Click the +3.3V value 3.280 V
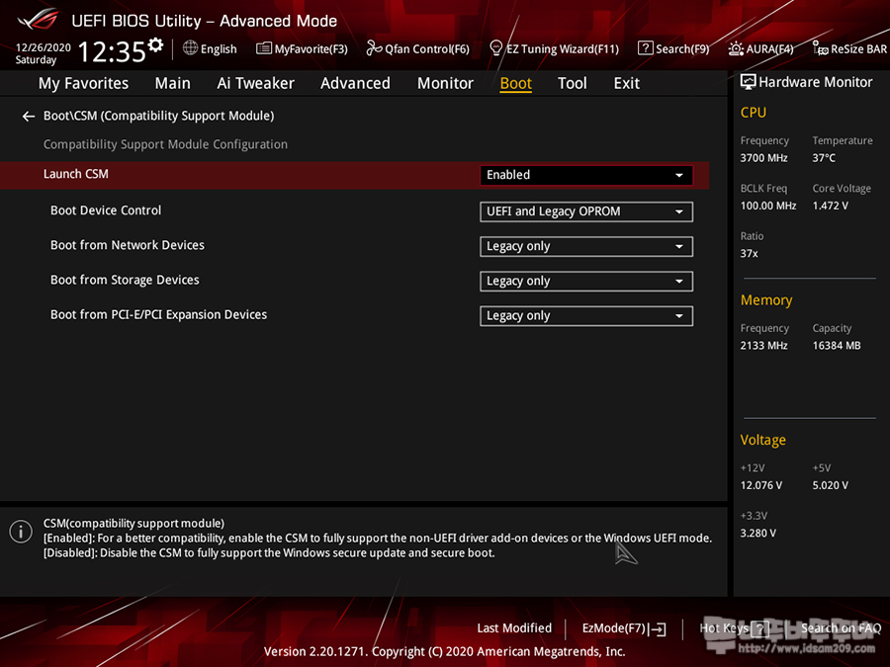The width and height of the screenshot is (890, 667). pyautogui.click(x=758, y=534)
